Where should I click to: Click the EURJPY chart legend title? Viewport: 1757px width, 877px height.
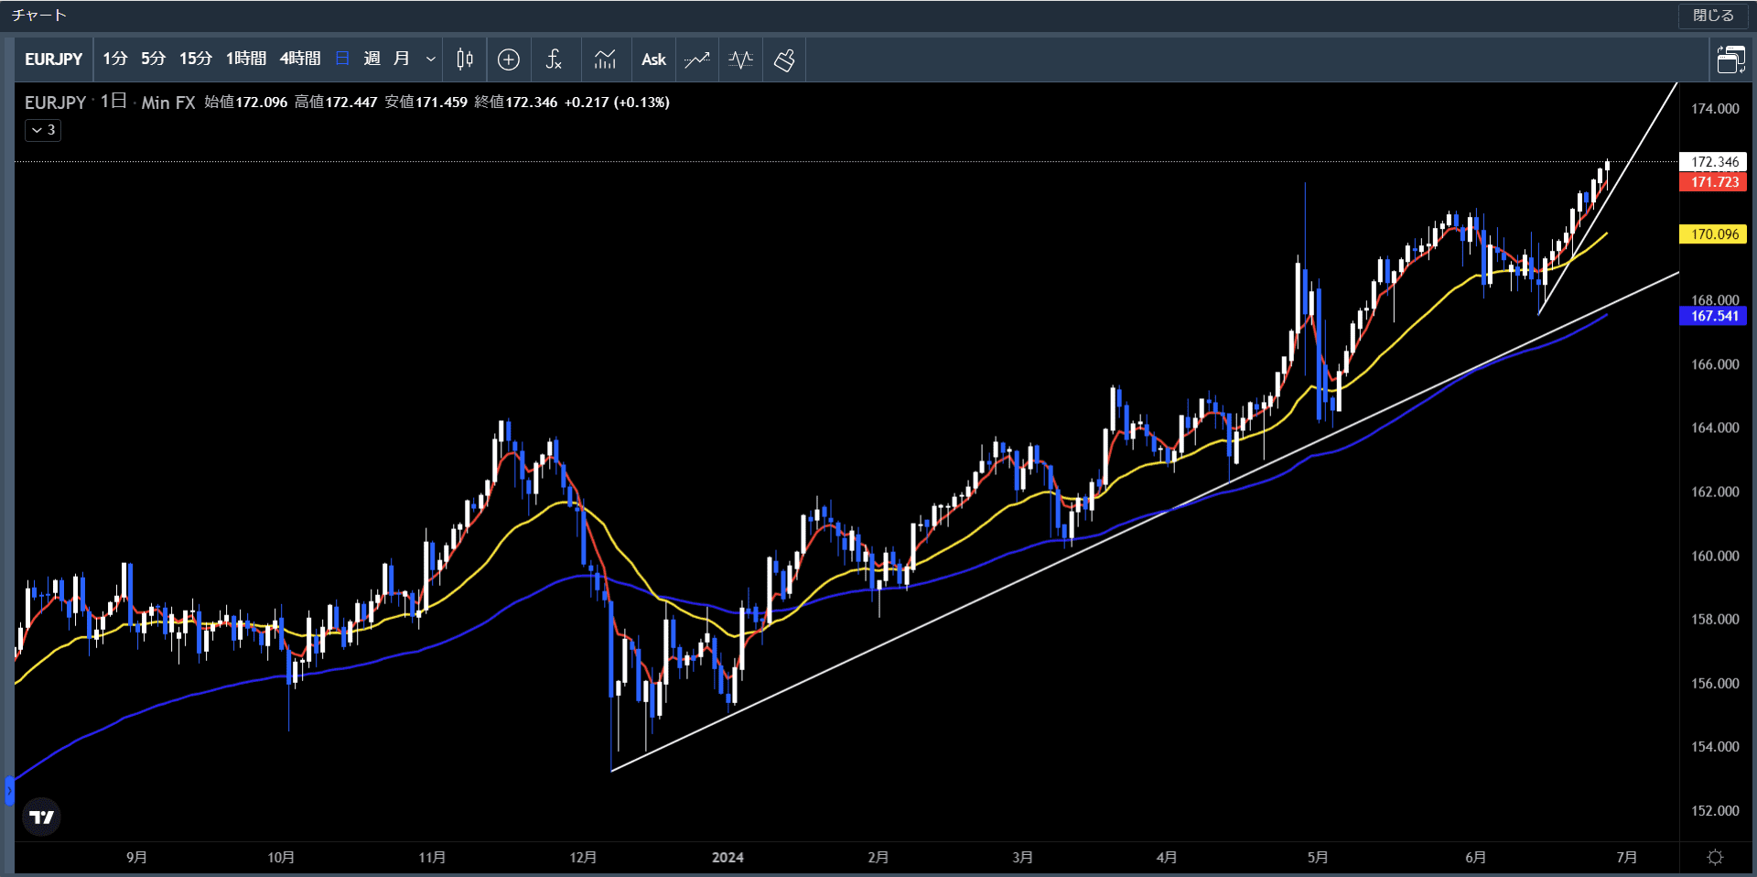coord(55,103)
